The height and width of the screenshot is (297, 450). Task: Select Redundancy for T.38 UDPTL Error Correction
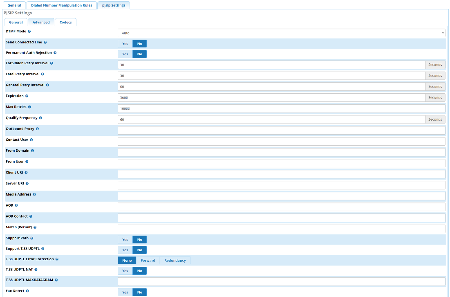click(x=175, y=261)
